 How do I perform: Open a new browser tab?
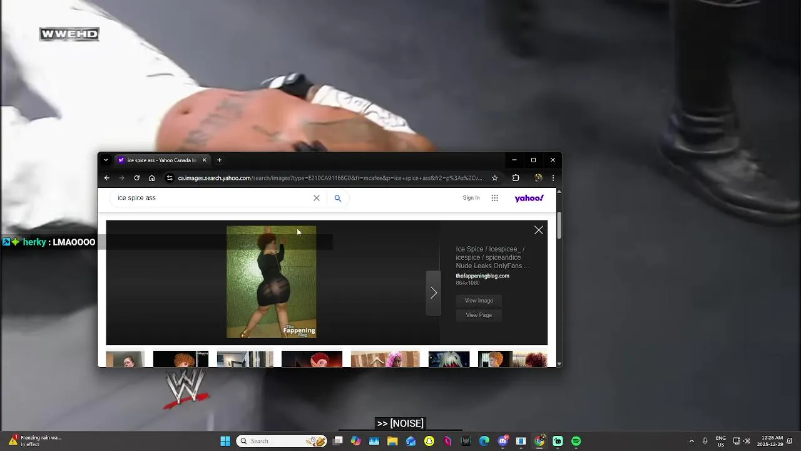[x=219, y=160]
